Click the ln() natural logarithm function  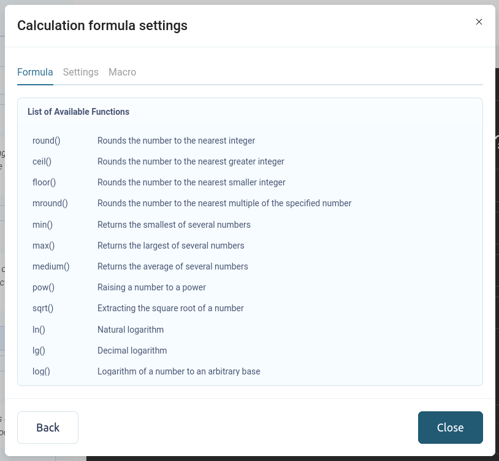39,330
